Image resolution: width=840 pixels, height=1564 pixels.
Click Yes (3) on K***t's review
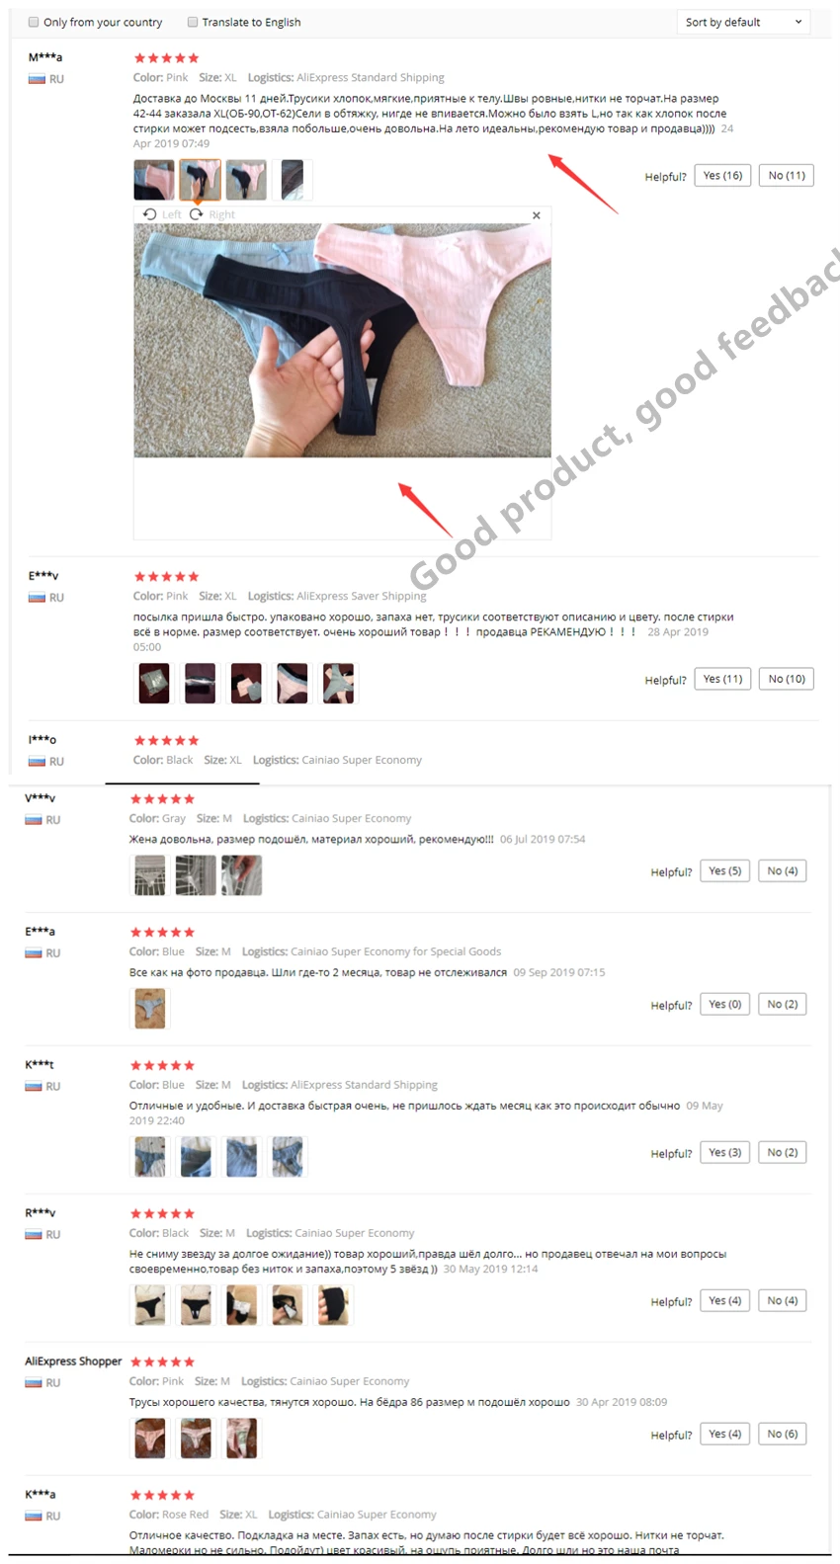coord(724,1153)
